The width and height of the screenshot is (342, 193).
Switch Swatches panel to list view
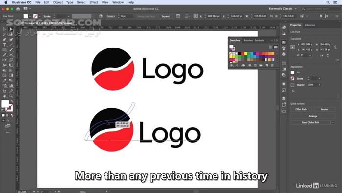[270, 47]
